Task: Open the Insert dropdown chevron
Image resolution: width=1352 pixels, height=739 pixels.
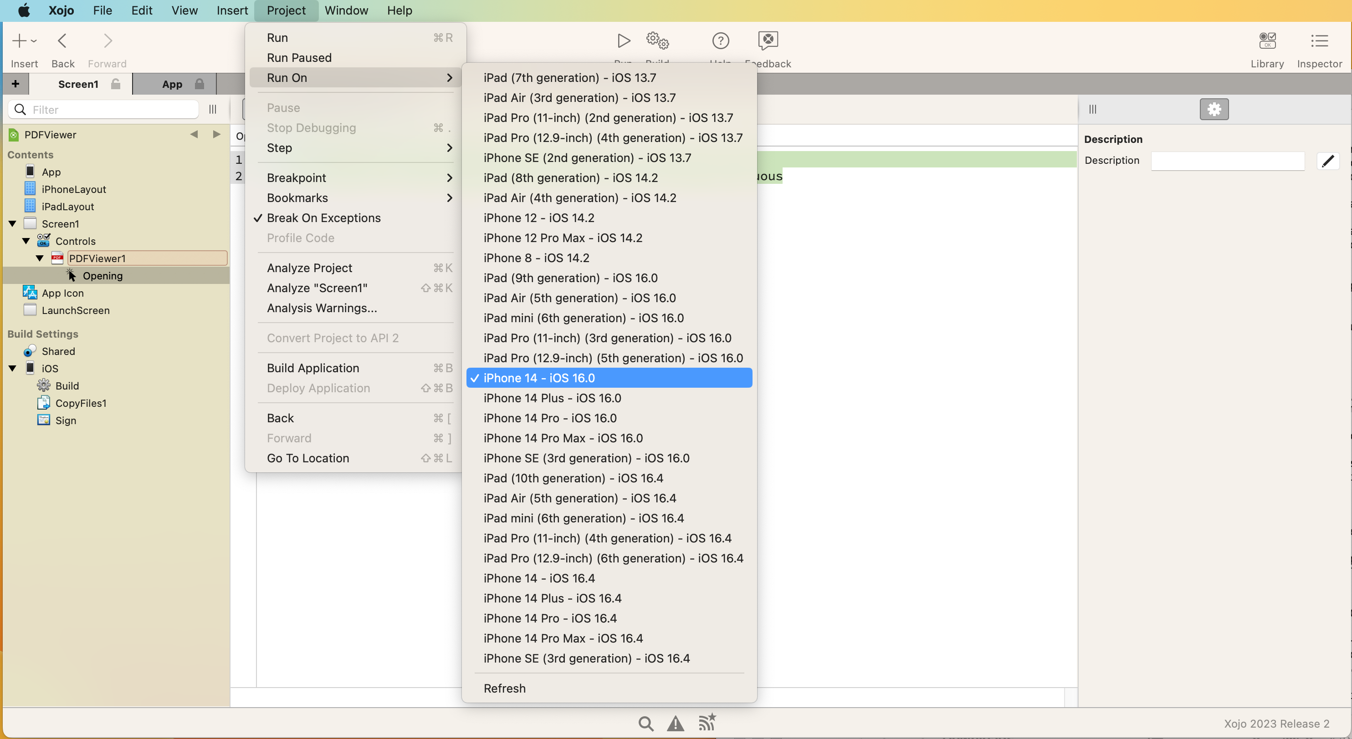Action: [x=34, y=40]
